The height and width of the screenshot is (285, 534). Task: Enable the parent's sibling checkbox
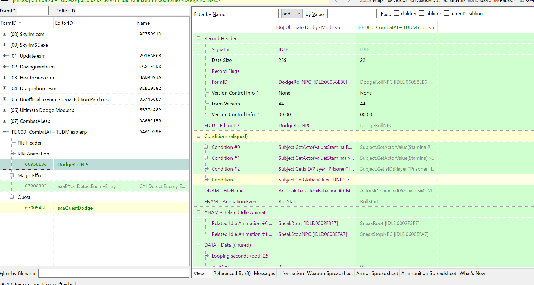(x=446, y=13)
